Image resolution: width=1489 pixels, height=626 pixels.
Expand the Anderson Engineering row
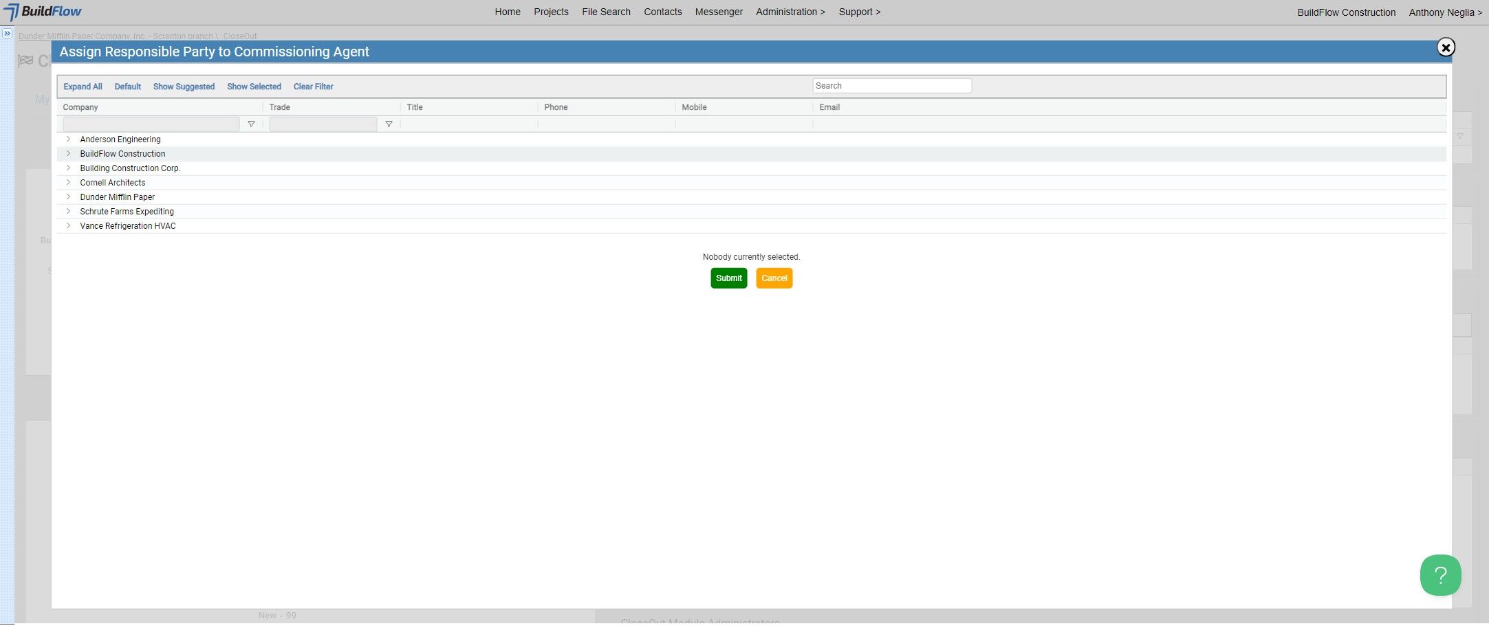click(x=68, y=139)
